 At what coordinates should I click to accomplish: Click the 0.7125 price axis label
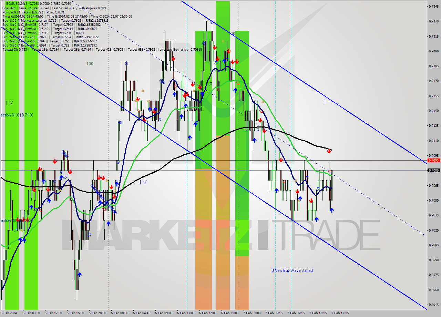[433, 126]
